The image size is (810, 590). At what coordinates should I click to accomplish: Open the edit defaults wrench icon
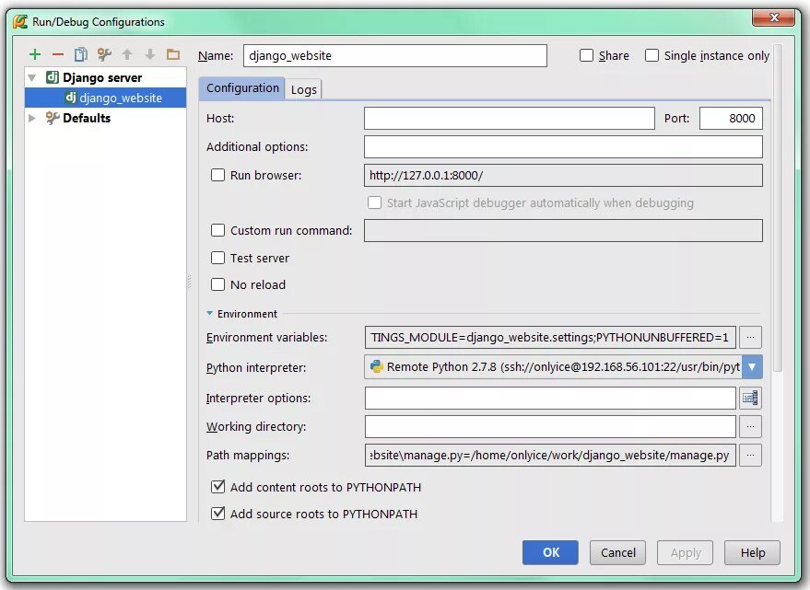[x=104, y=54]
